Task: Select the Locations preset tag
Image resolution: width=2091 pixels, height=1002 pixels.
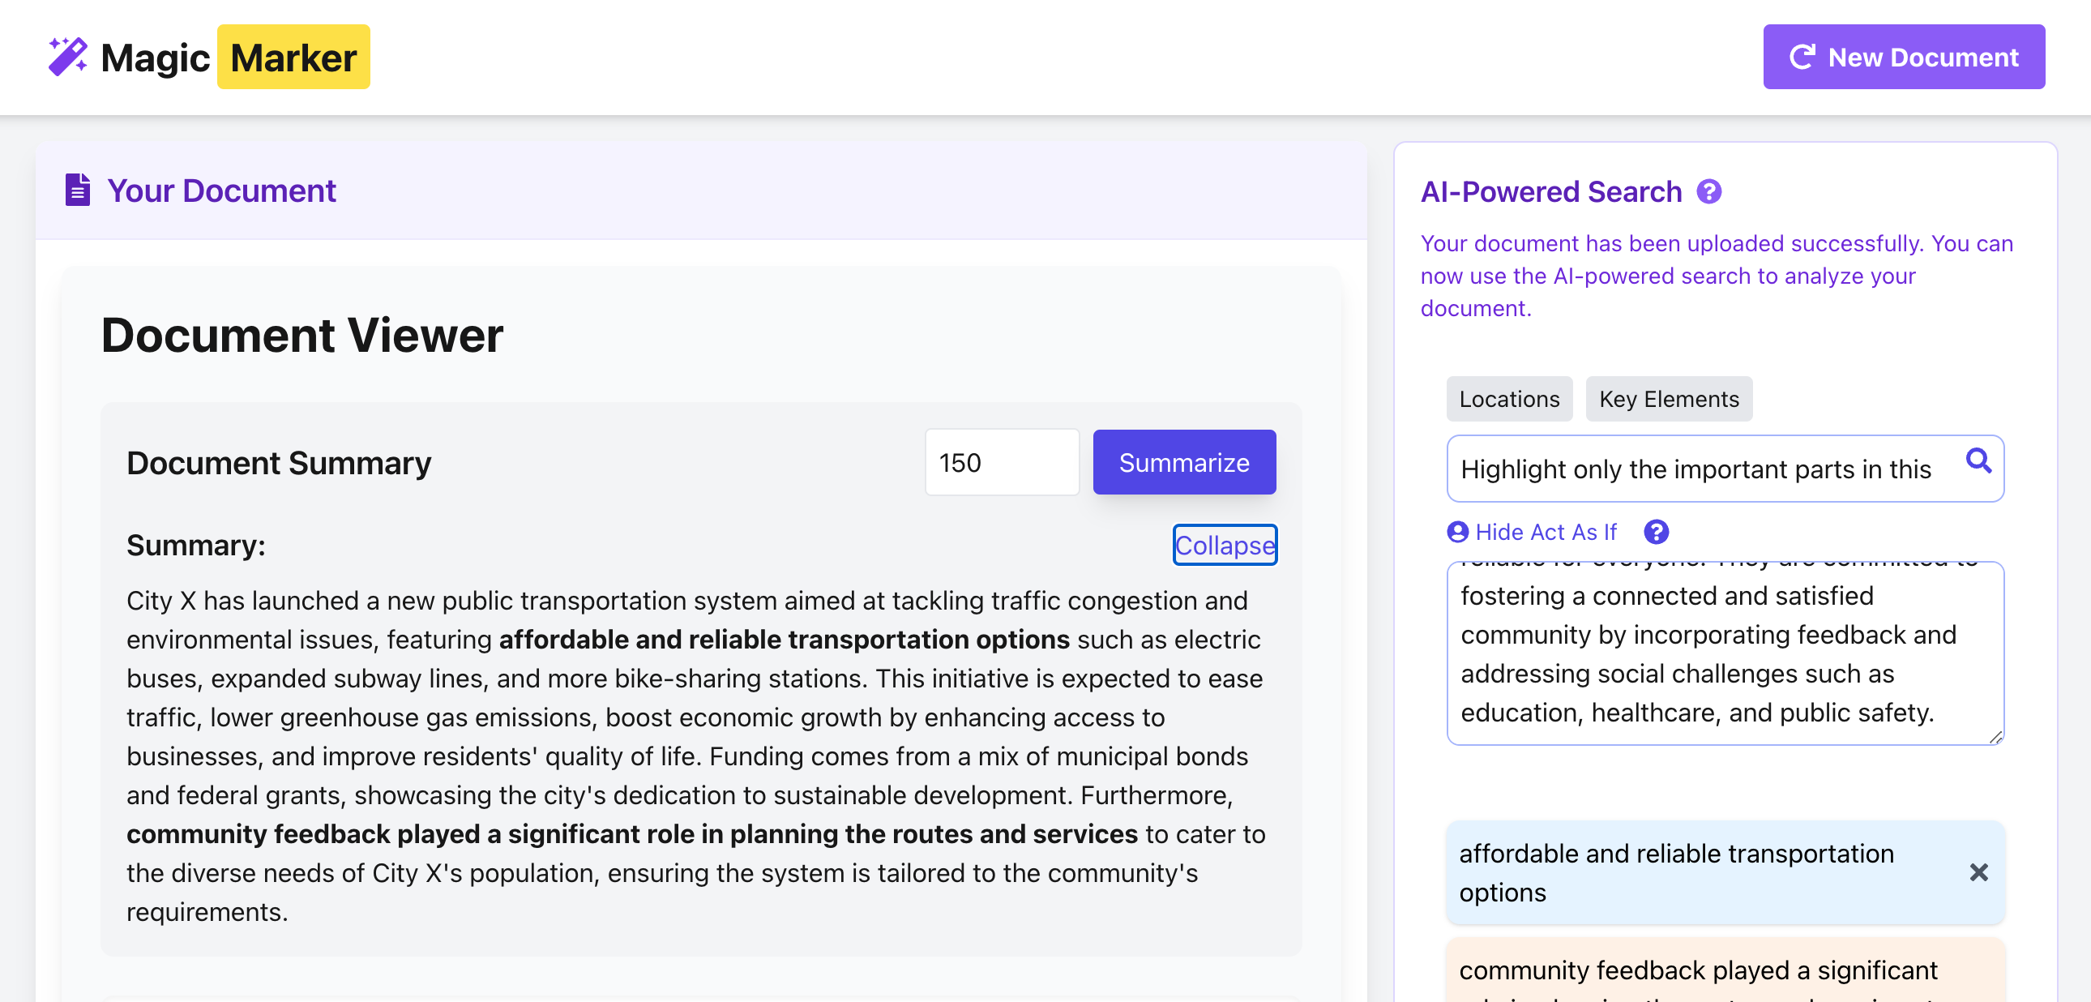Action: coord(1508,399)
